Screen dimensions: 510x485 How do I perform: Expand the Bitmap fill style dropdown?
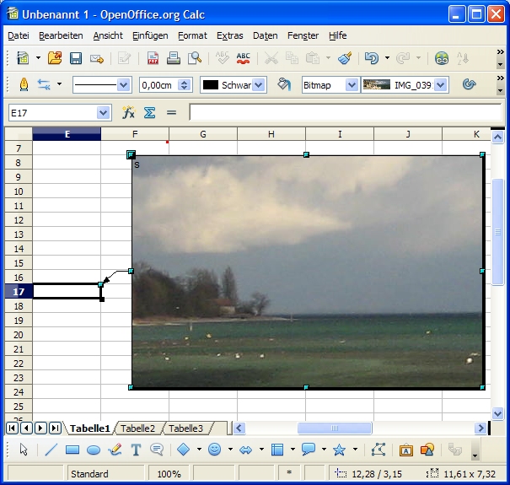pos(348,85)
